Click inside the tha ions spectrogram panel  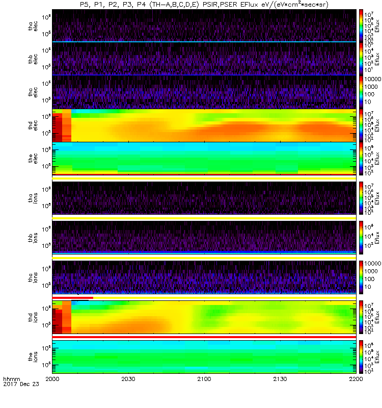(204, 198)
